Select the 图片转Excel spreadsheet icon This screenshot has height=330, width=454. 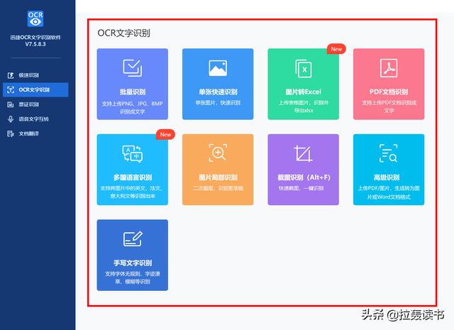tap(303, 69)
